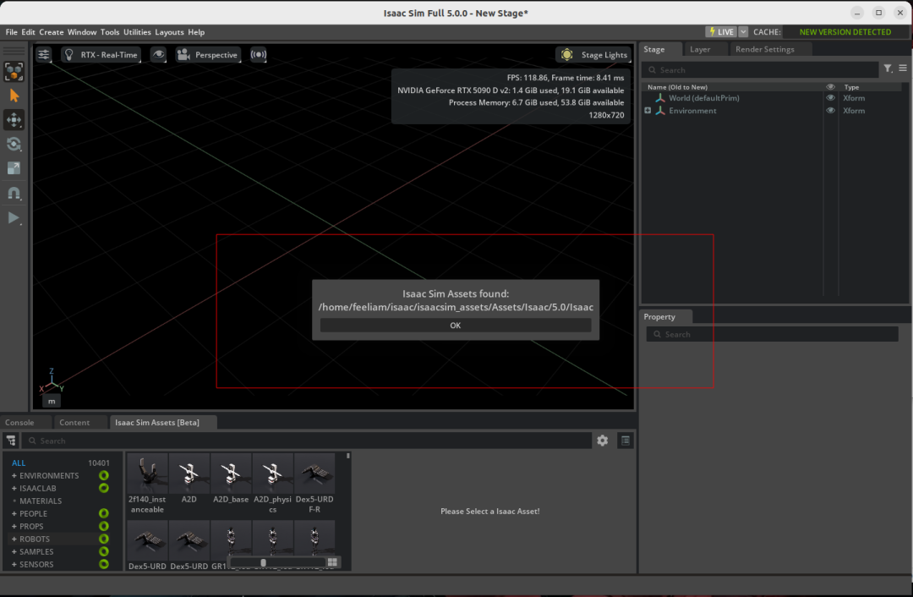This screenshot has width=913, height=597.
Task: Switch to the Console tab
Action: pos(19,422)
